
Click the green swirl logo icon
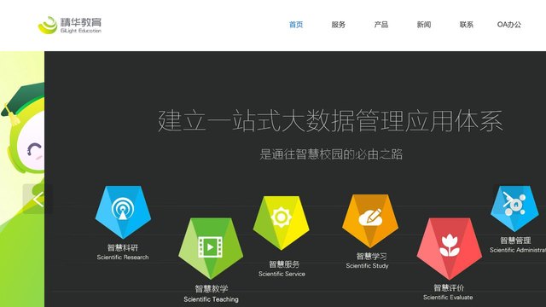(x=48, y=25)
